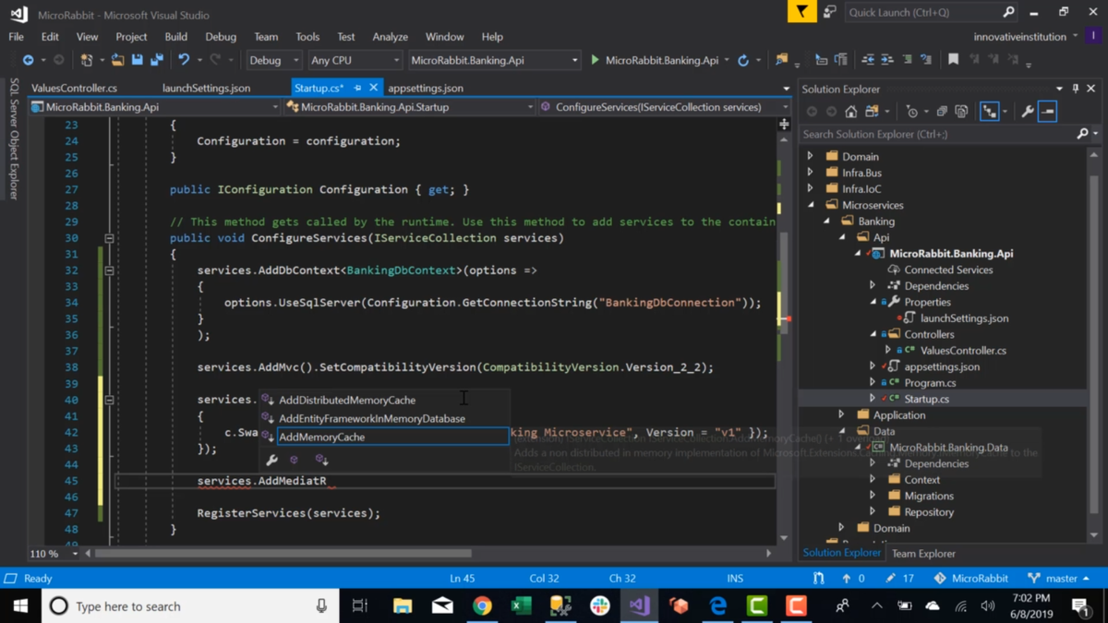
Task: Click the notifications flag icon in title bar
Action: [801, 12]
